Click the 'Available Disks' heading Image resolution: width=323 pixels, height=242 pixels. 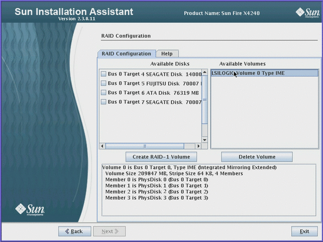coord(170,64)
